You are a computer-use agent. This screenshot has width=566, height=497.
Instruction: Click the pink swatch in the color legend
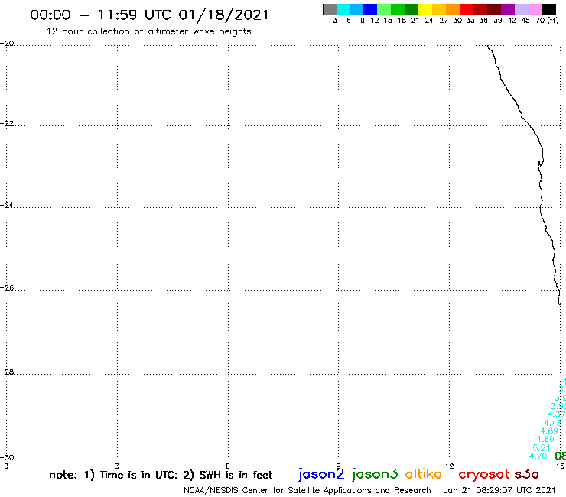coord(535,10)
